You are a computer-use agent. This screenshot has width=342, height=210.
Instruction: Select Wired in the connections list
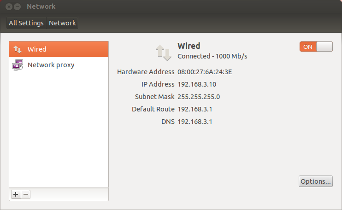click(x=37, y=49)
